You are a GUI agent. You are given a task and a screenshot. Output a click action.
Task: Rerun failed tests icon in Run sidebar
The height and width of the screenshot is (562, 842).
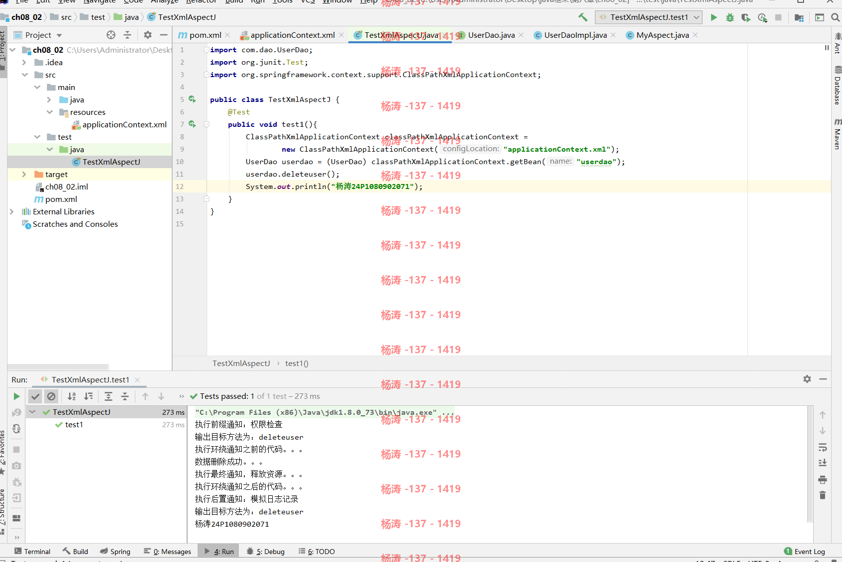coord(16,412)
